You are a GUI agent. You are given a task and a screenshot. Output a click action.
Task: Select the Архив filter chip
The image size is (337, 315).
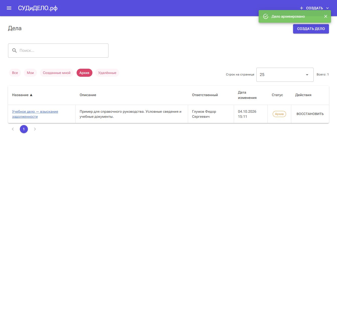(84, 73)
